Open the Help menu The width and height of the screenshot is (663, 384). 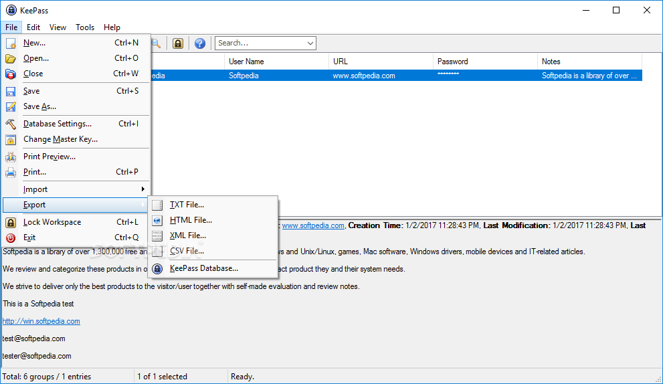click(112, 27)
